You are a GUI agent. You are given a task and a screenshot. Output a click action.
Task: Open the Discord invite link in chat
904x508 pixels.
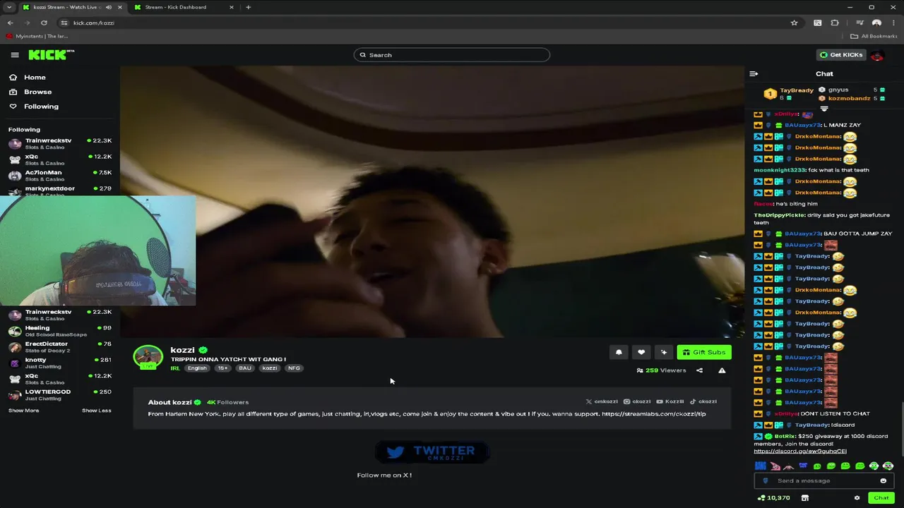[x=800, y=452]
